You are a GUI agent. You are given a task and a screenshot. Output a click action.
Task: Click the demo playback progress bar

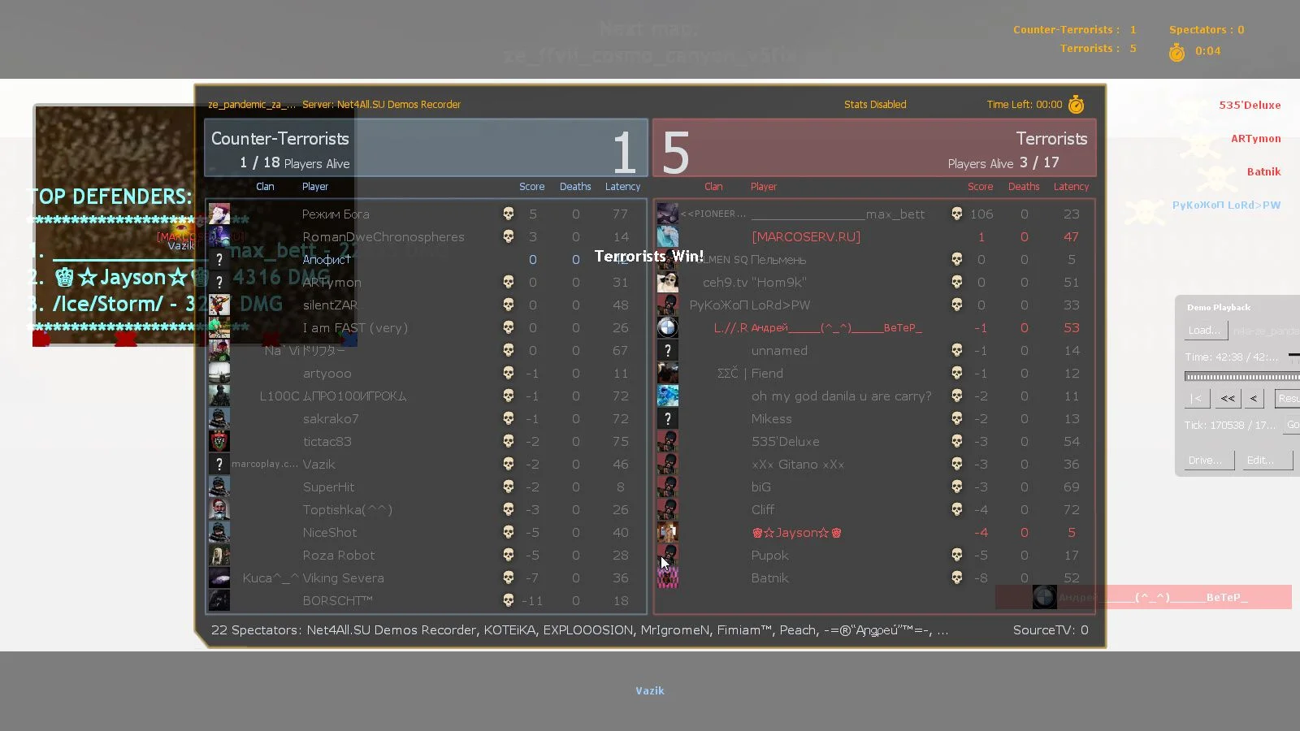(x=1241, y=377)
